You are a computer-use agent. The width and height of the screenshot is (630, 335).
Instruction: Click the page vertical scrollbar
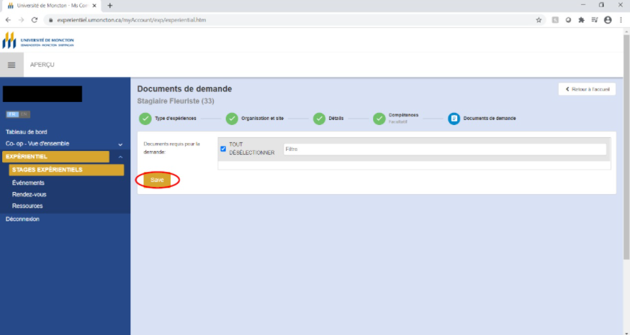click(x=626, y=147)
